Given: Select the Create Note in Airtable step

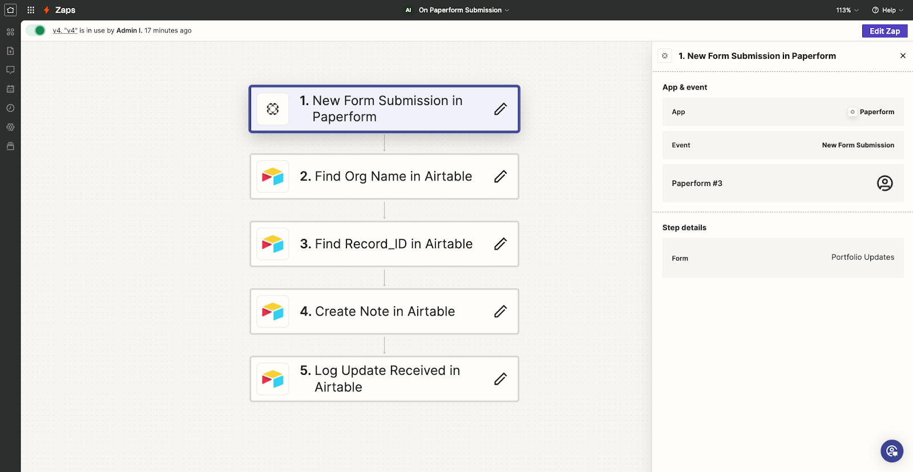Looking at the screenshot, I should coord(385,312).
